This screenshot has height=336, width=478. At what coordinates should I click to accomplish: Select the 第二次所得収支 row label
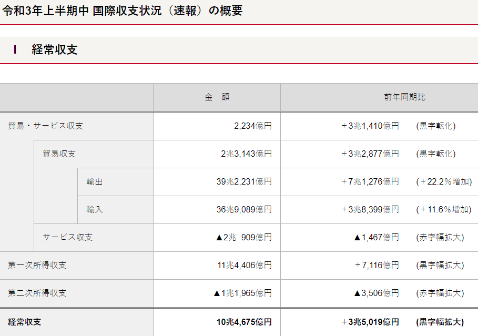pyautogui.click(x=37, y=293)
